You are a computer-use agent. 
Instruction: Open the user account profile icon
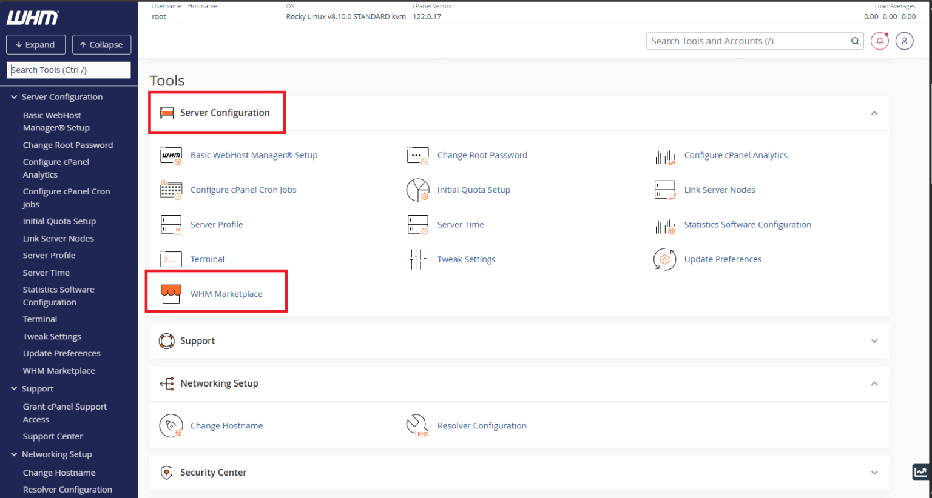[x=904, y=41]
